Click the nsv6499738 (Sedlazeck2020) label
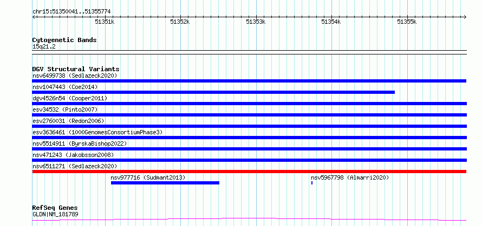 [75, 76]
